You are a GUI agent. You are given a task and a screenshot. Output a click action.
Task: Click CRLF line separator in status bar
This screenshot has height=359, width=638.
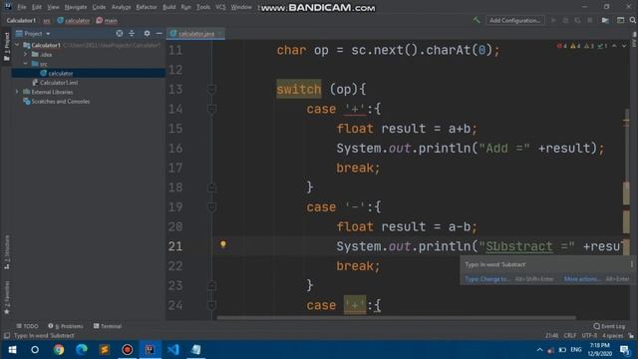tap(569, 336)
